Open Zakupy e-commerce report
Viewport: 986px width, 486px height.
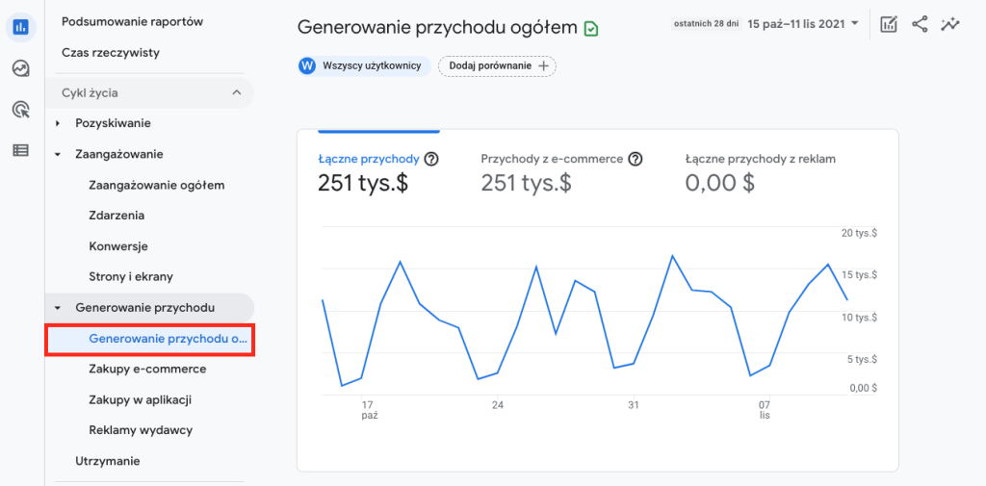147,369
